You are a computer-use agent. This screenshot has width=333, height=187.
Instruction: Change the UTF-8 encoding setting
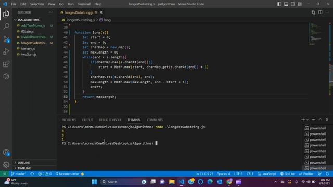(238, 174)
